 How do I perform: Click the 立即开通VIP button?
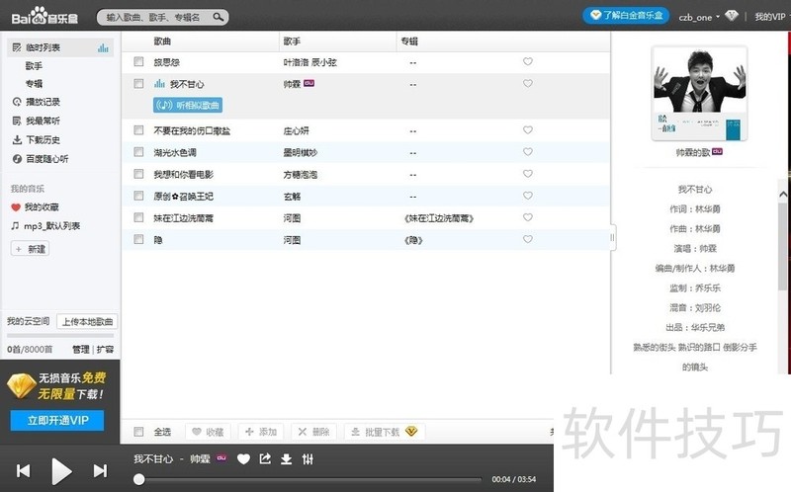[x=57, y=421]
